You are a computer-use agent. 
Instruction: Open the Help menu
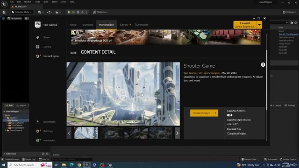pos(71,2)
